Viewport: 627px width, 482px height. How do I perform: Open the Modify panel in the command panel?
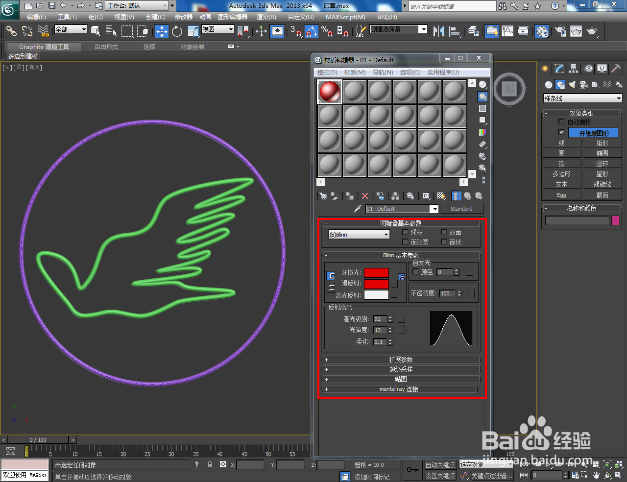(x=559, y=69)
